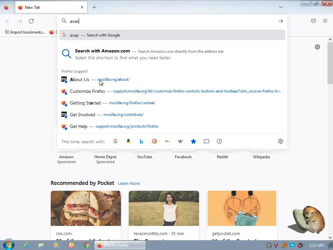Choose Wikipedia search engine icon
Viewport: 333px width, 250px height.
(180, 141)
